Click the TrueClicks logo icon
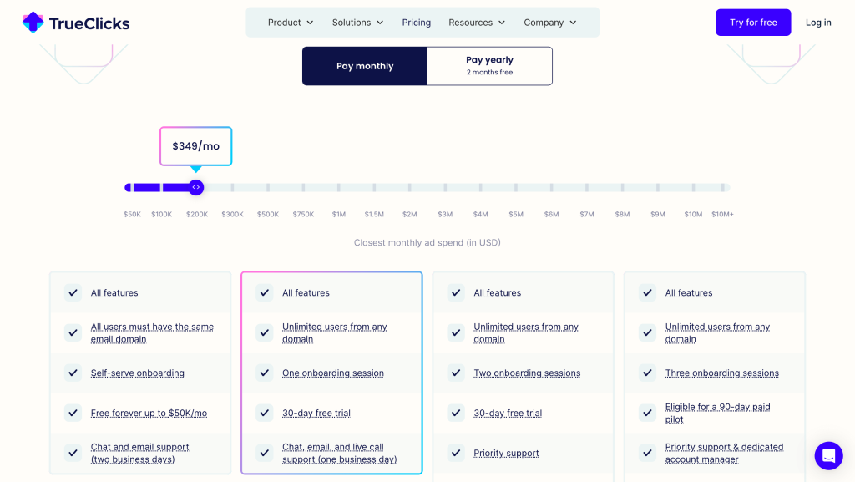 pyautogui.click(x=32, y=23)
